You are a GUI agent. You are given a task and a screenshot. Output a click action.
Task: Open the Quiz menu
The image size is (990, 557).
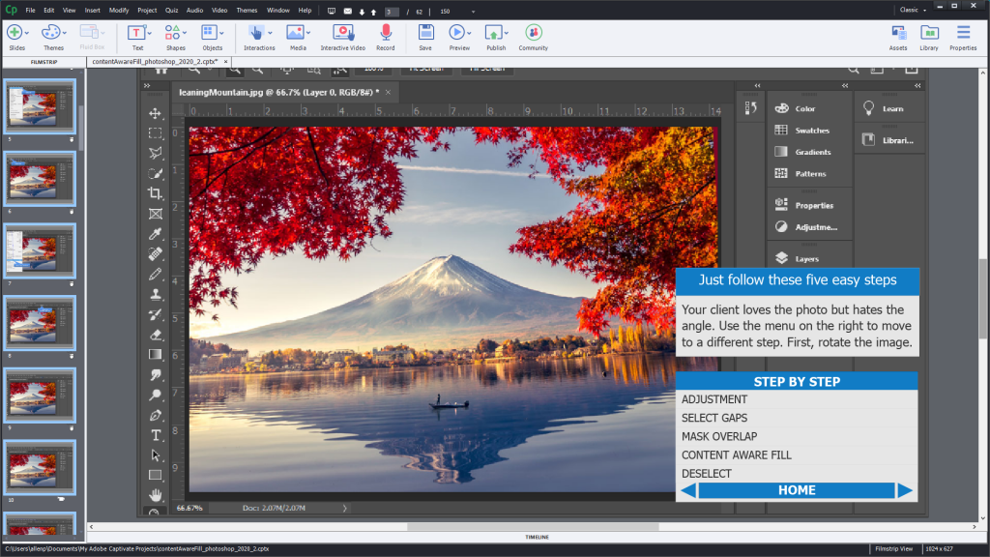coord(169,10)
